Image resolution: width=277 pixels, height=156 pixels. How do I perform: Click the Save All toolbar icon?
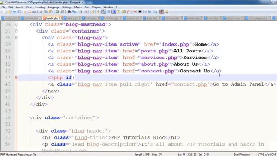pyautogui.click(x=19, y=12)
